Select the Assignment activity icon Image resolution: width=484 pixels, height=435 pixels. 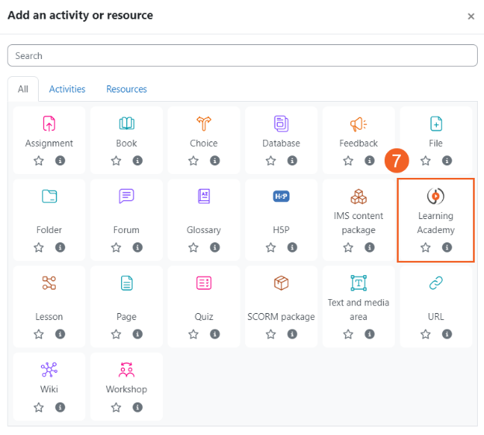click(x=49, y=124)
